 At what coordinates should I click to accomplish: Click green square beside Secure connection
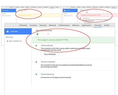click(x=36, y=62)
